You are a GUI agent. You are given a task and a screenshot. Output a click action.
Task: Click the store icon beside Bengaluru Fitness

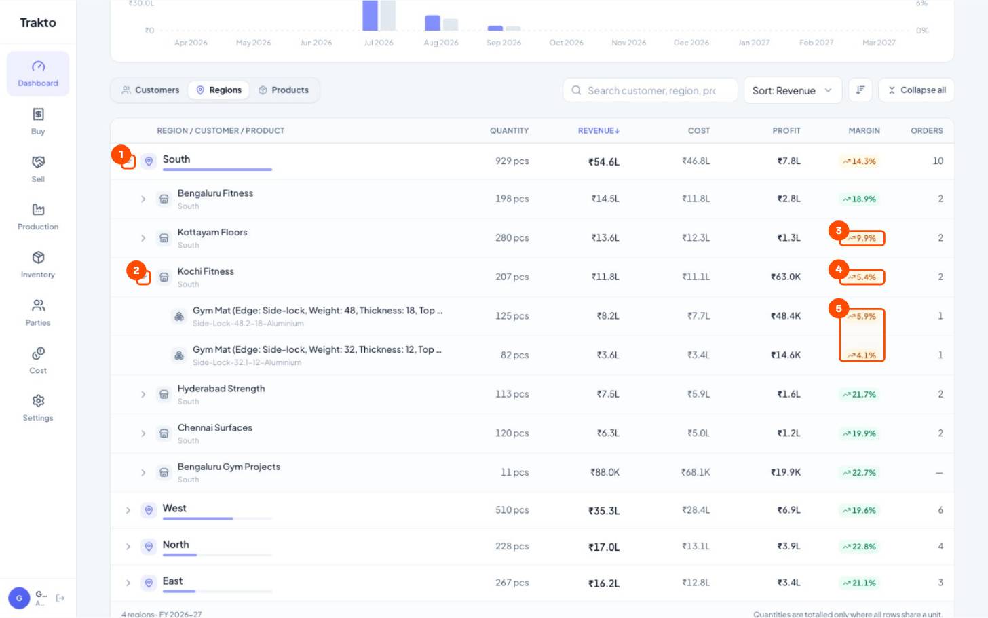pos(164,199)
